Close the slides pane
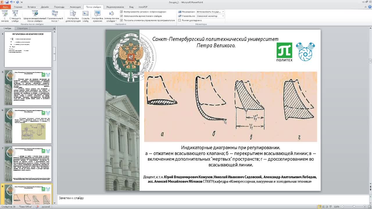372x209 pixels. (x=54, y=28)
